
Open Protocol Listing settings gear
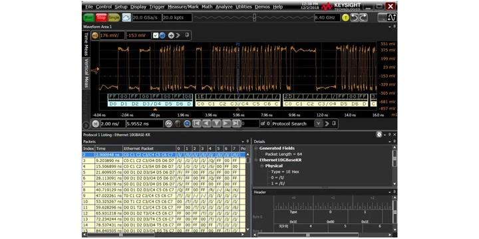[x=379, y=134]
